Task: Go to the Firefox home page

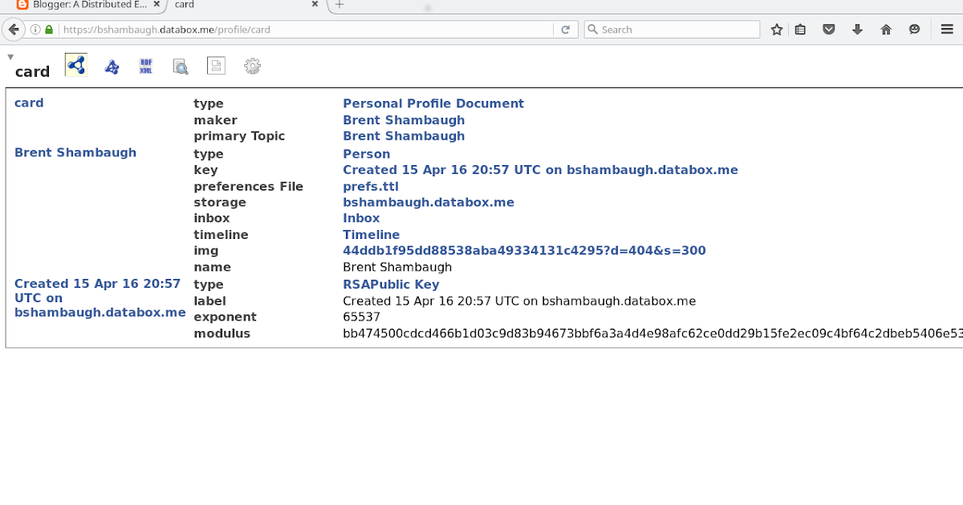Action: 885,29
